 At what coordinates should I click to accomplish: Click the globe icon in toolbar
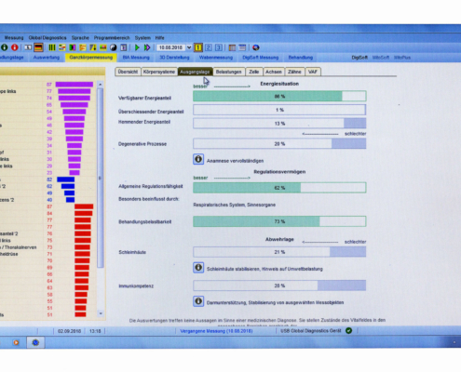(256, 47)
